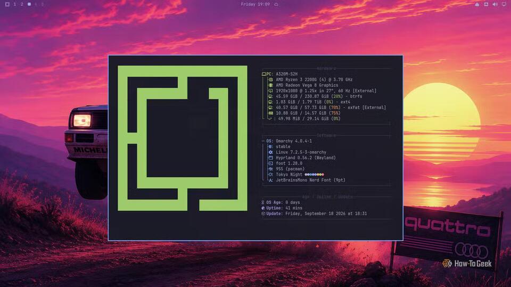Click the disk icon on the btrfs line
The image size is (511, 287).
point(270,96)
